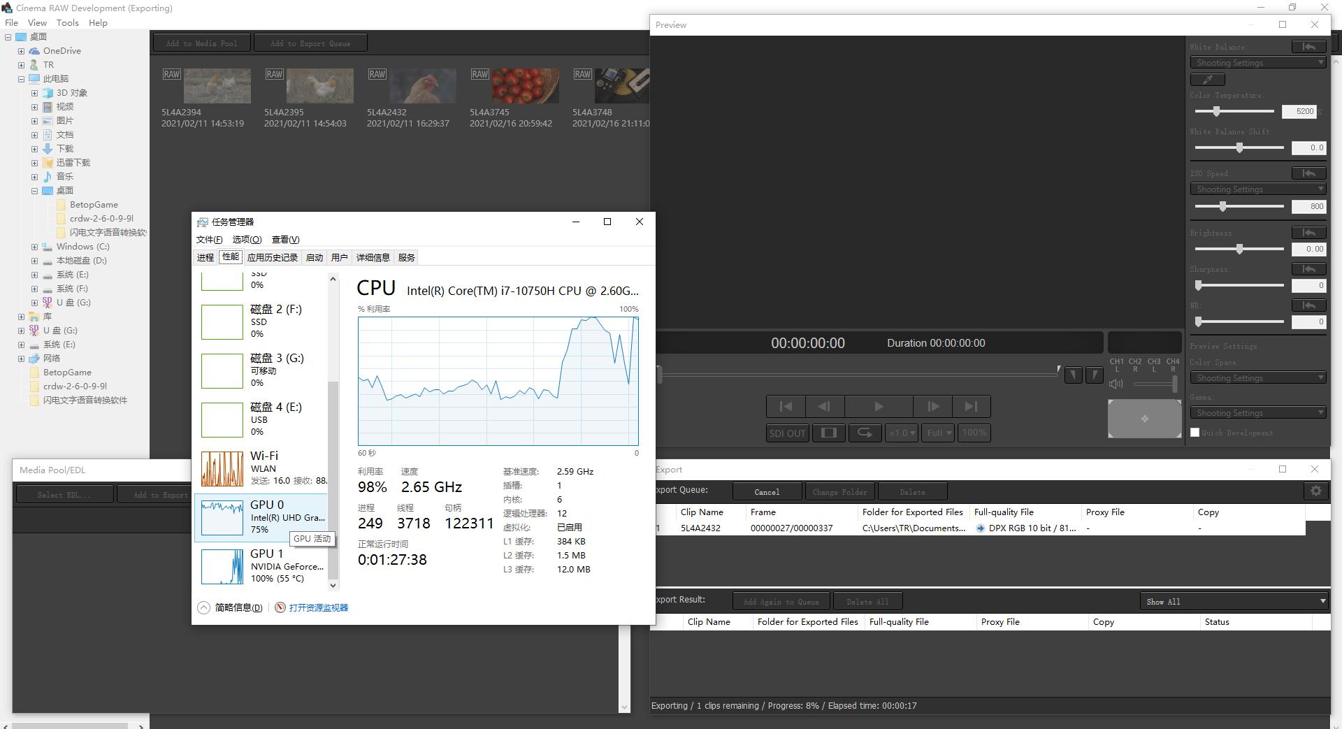Click the loop playback icon
Viewport: 1342px width, 729px height.
pyautogui.click(x=865, y=433)
